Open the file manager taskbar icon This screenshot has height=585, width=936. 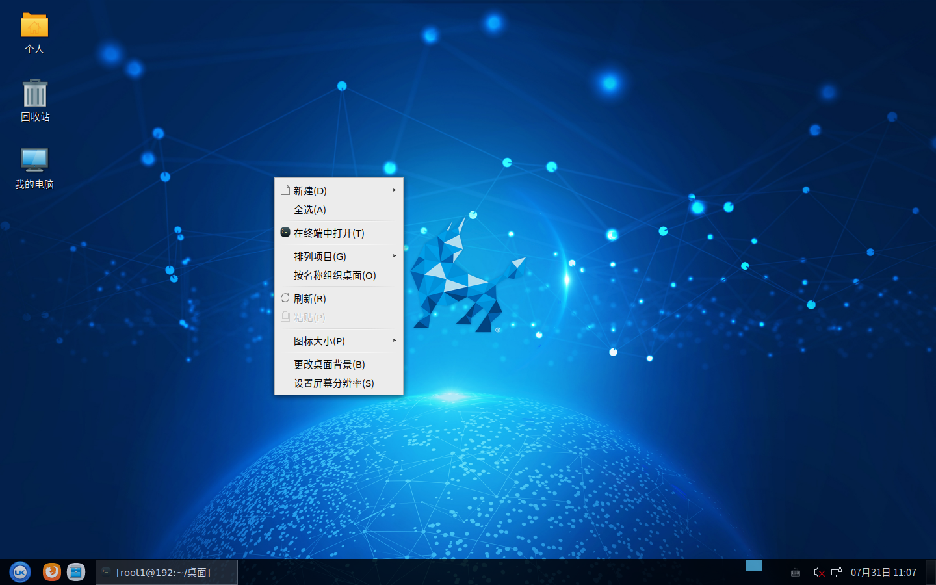tap(76, 572)
